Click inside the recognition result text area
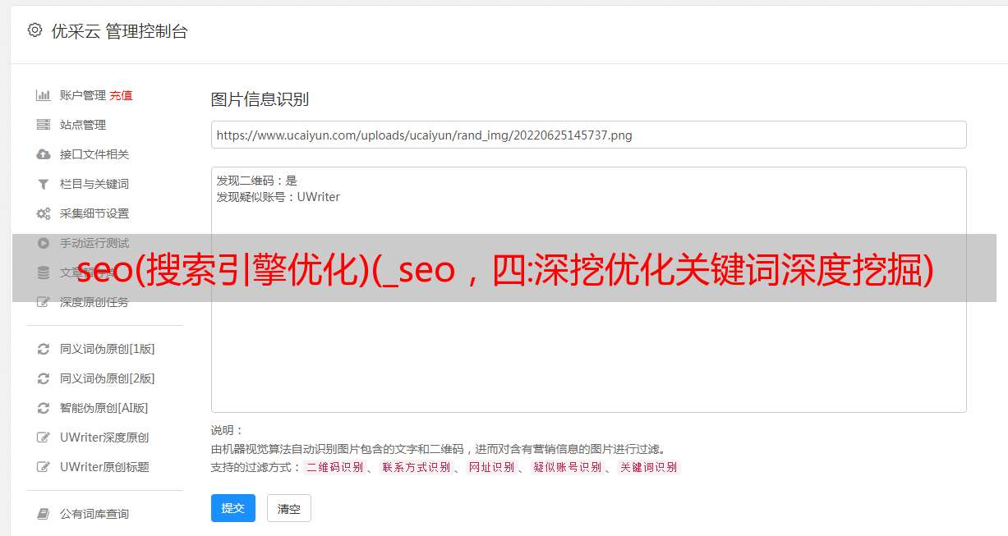1008x536 pixels. click(588, 289)
